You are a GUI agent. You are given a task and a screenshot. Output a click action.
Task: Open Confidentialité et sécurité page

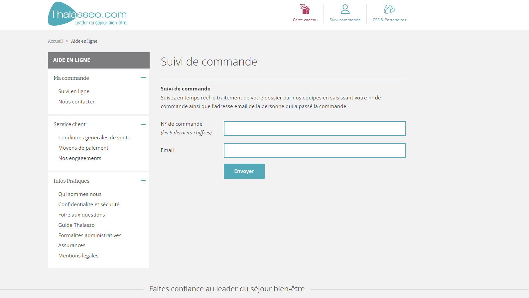pos(89,205)
